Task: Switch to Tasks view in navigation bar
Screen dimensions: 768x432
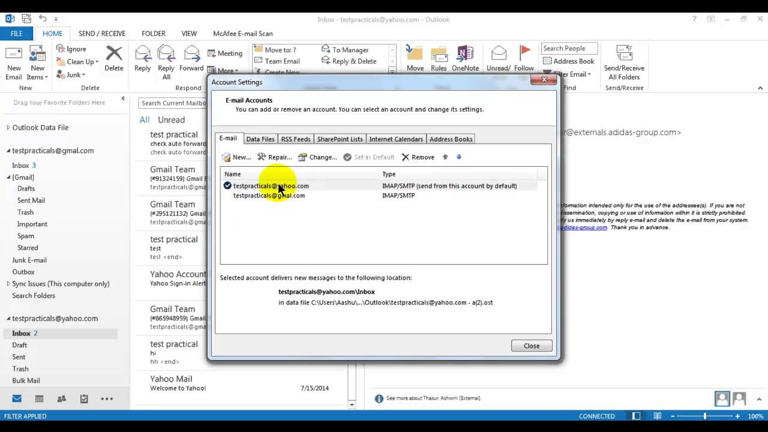Action: (x=84, y=399)
